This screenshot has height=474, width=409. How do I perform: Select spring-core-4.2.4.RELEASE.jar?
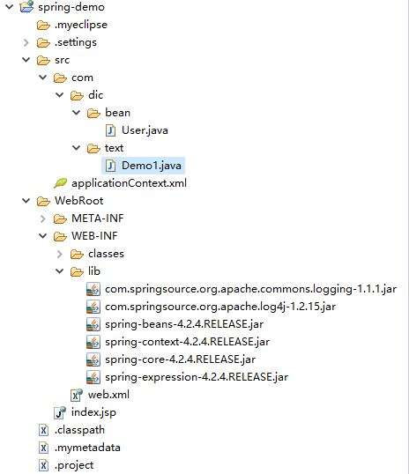tap(181, 359)
